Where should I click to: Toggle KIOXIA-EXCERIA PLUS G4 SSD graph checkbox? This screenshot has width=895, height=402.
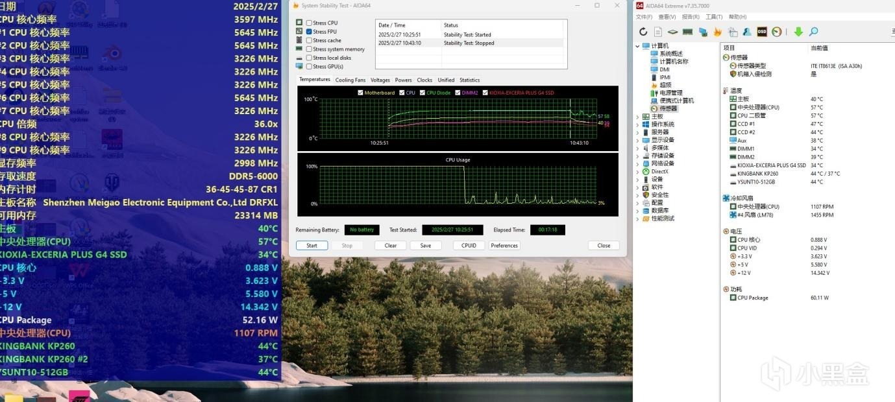(x=485, y=93)
